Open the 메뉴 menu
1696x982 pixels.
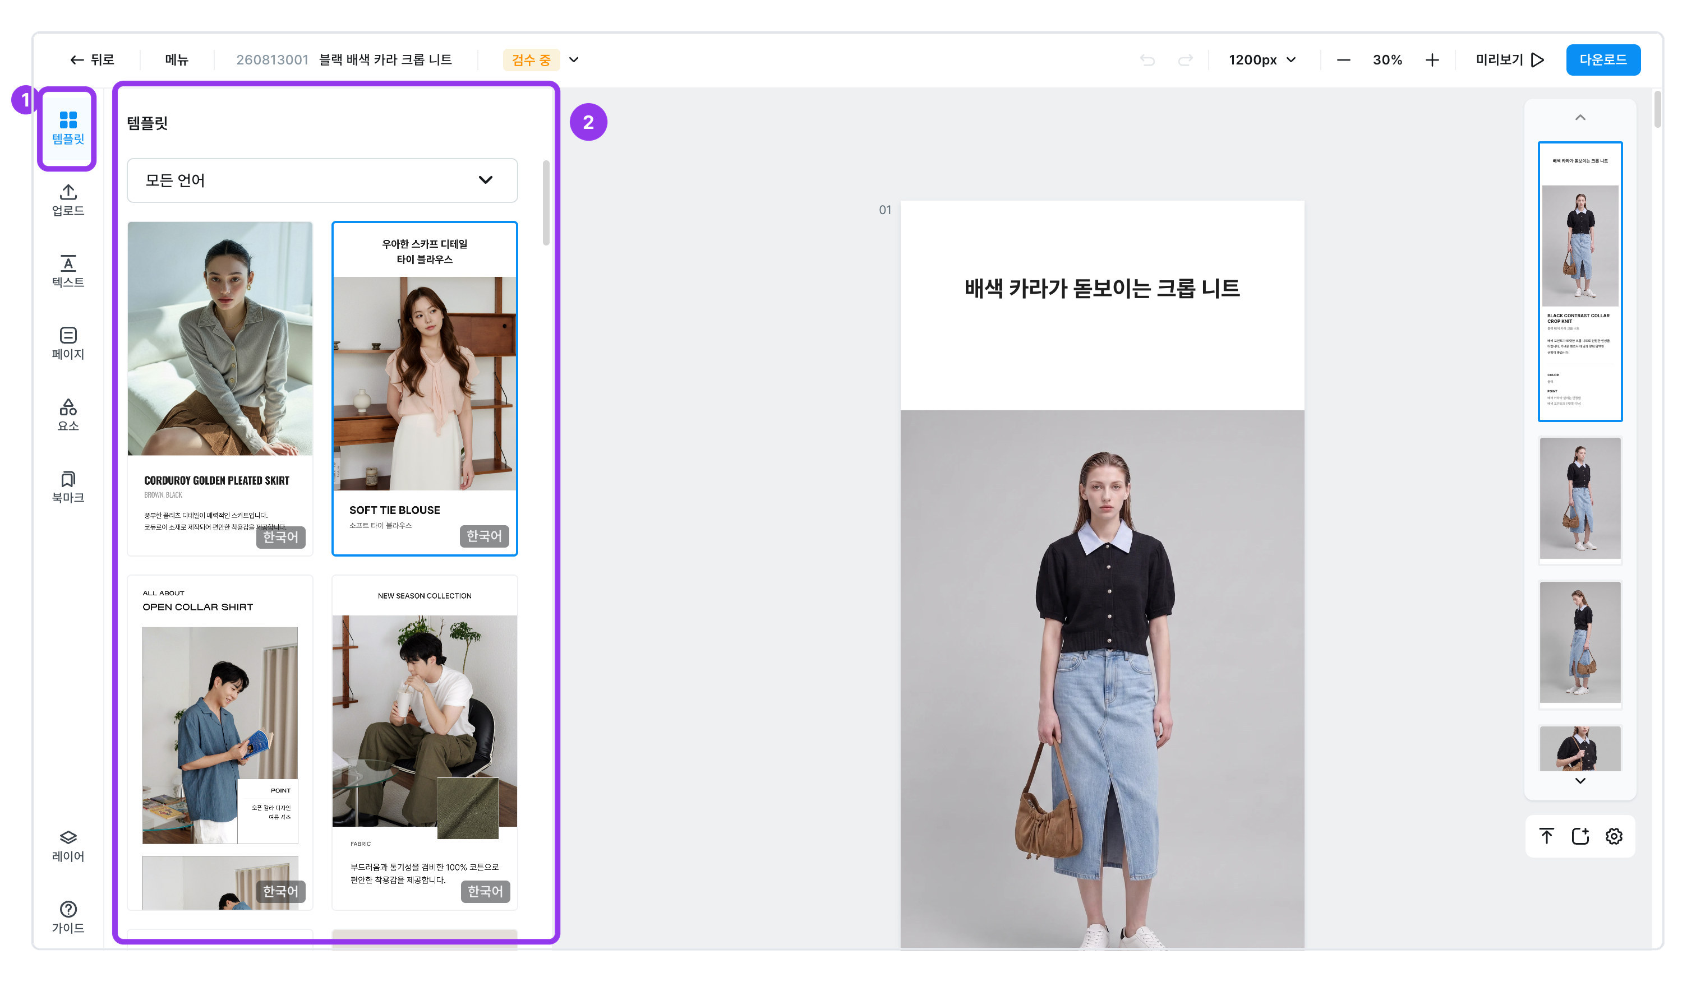[177, 60]
